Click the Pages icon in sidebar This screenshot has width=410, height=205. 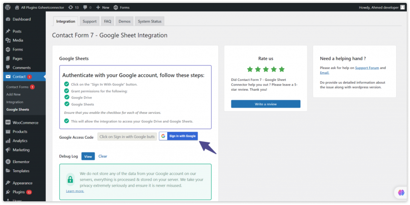[8, 59]
